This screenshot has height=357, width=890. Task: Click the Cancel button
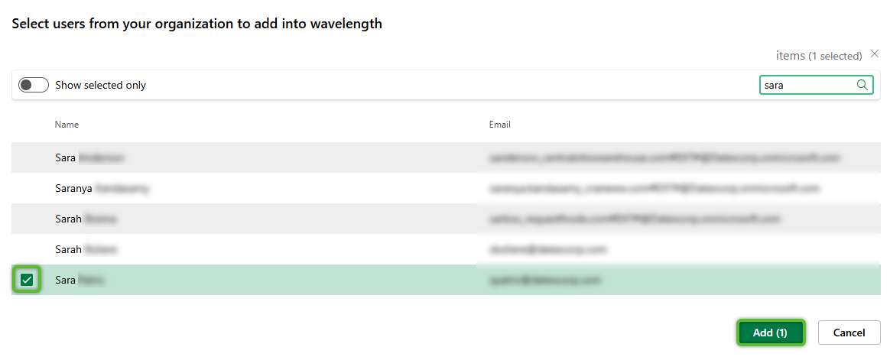pyautogui.click(x=849, y=333)
